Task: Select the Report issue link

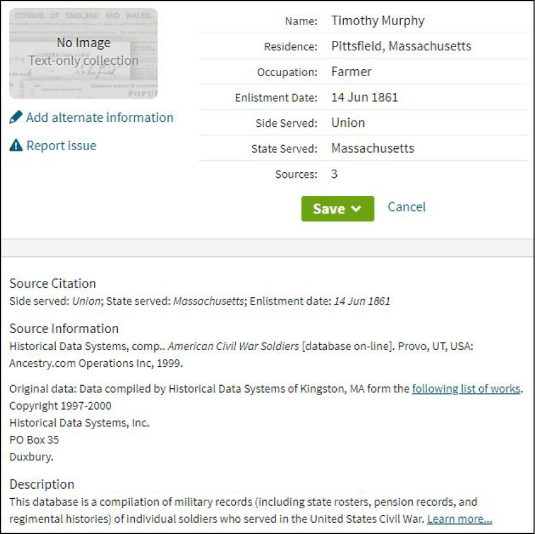Action: click(61, 146)
